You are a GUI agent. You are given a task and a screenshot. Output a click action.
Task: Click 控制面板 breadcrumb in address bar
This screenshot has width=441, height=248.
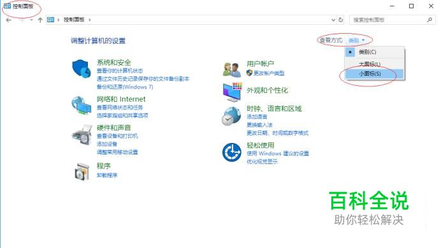pos(74,20)
